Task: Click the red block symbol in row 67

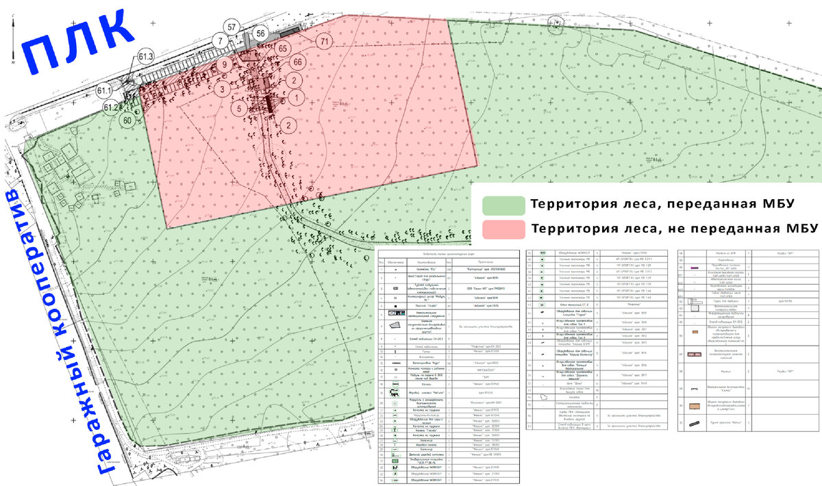Action: click(693, 354)
